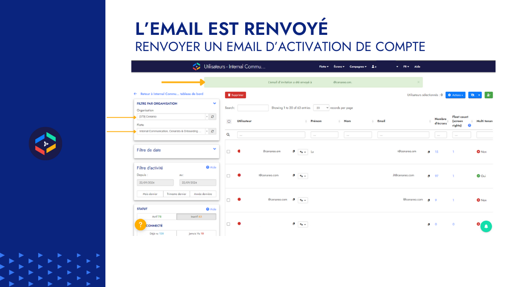The height and width of the screenshot is (287, 510).
Task: Click the Année dernière button
Action: [203, 194]
